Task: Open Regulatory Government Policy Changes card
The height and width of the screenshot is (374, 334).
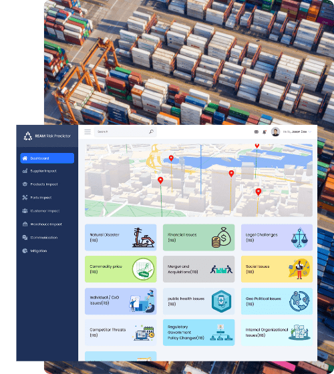Action: coord(199,333)
